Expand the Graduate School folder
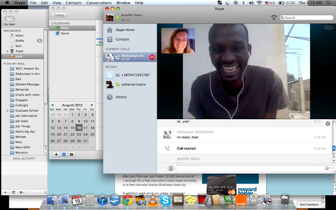This screenshot has width=336, height=210. coord(8,111)
